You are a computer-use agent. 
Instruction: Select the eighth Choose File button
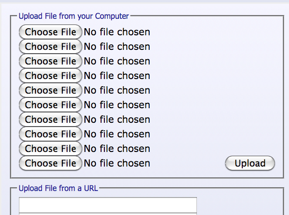(x=51, y=134)
